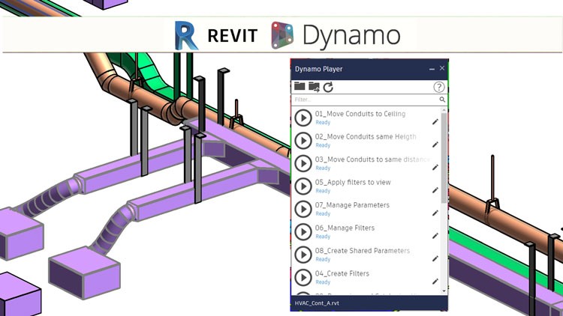Run 07_Manage Parameters script

[303, 209]
